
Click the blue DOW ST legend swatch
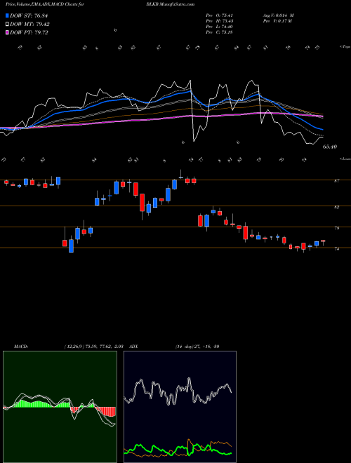click(x=7, y=15)
